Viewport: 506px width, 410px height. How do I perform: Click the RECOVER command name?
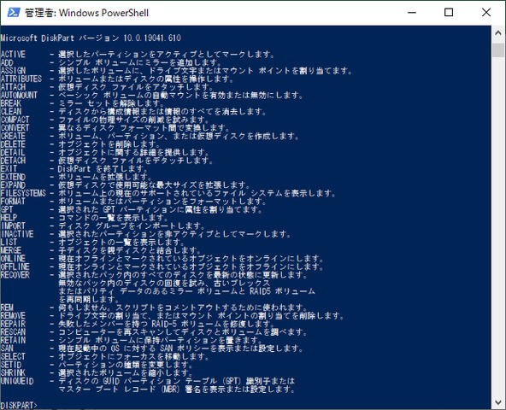point(15,275)
